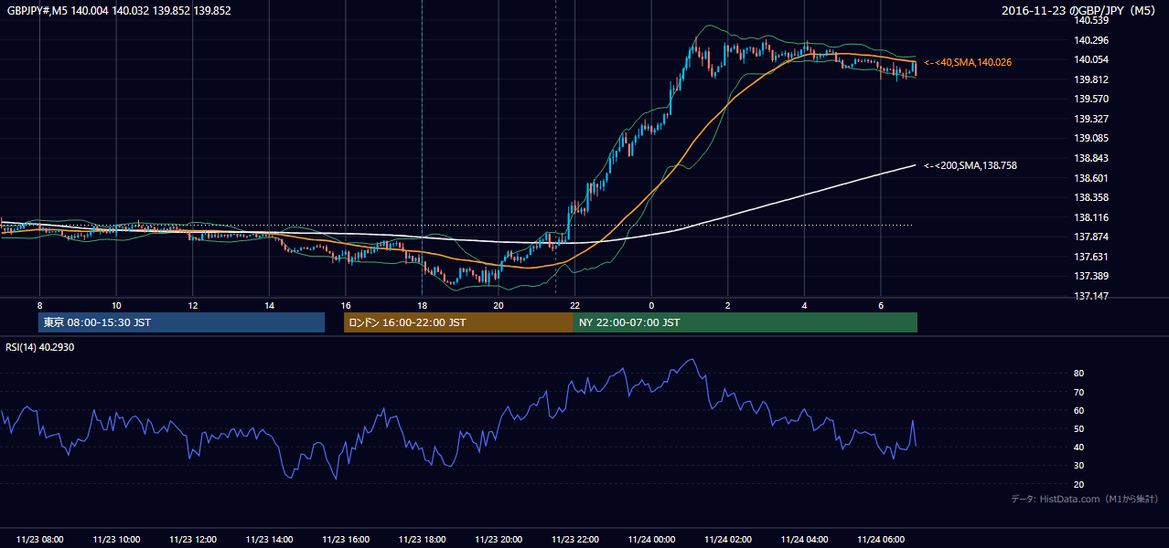The width and height of the screenshot is (1169, 548).
Task: Click the 11/24 00:00 time label
Action: click(x=651, y=540)
